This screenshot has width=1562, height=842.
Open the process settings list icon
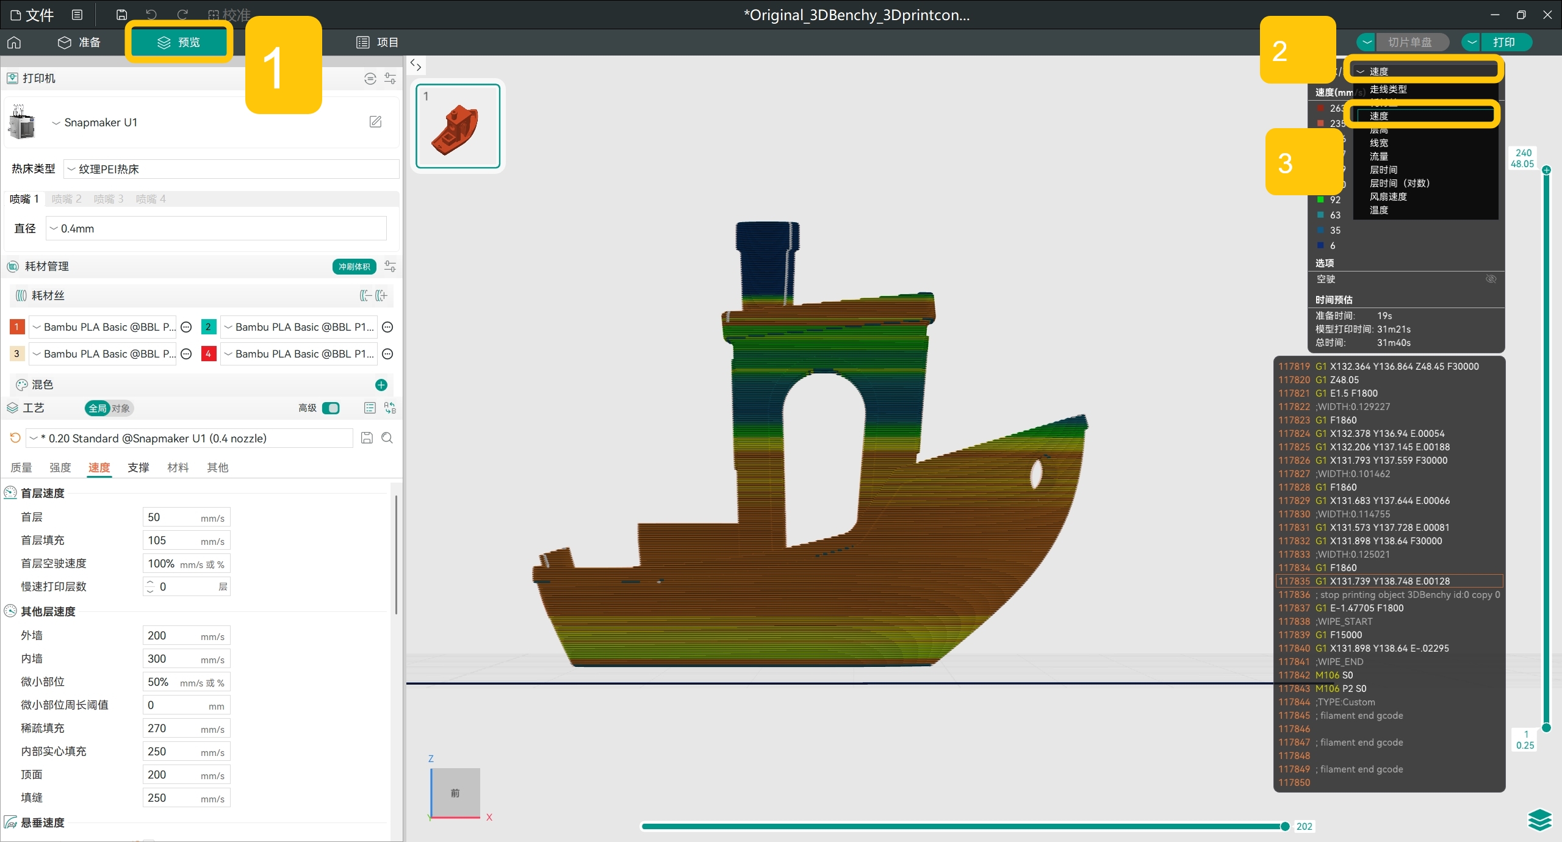(370, 408)
